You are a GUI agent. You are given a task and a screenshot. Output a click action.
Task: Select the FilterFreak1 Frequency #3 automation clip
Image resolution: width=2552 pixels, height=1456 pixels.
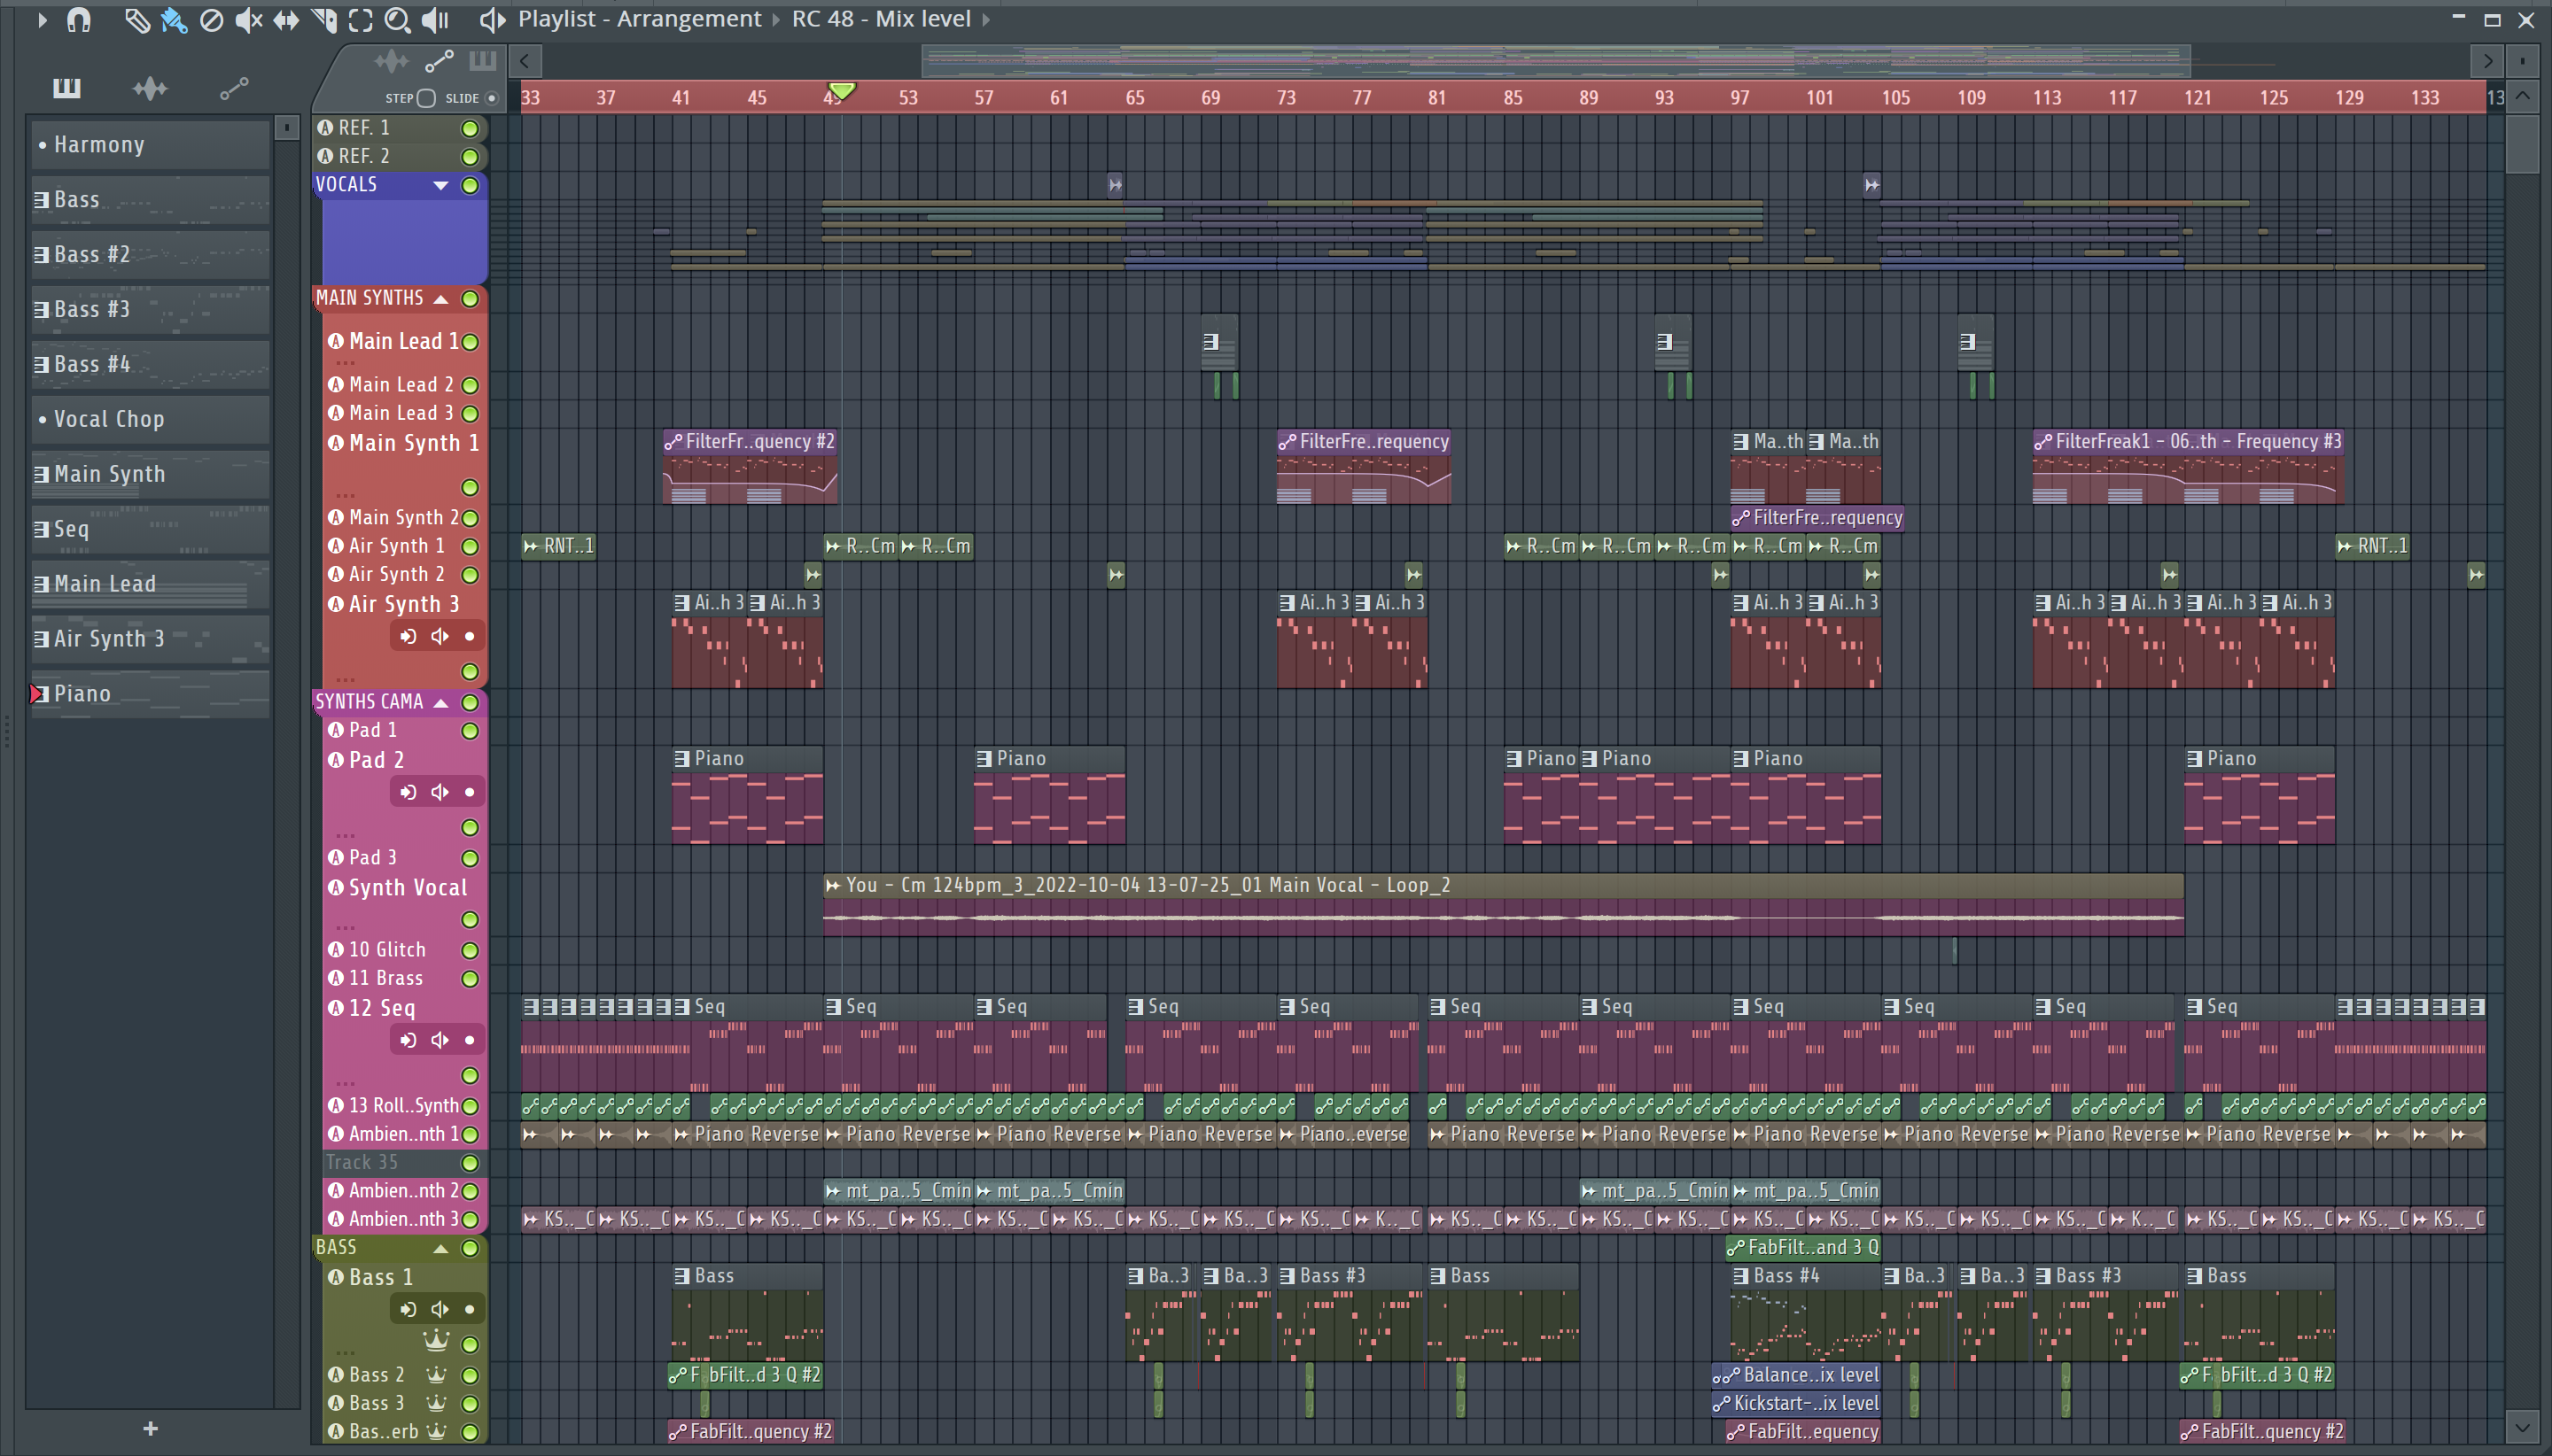click(2187, 468)
